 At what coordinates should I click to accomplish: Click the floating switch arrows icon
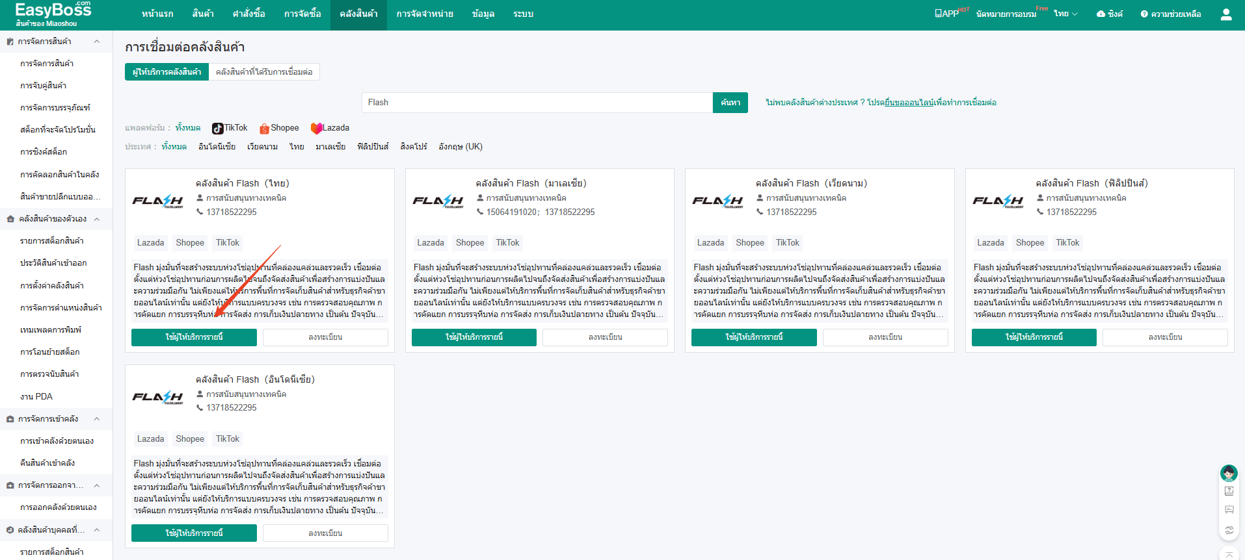click(1229, 530)
